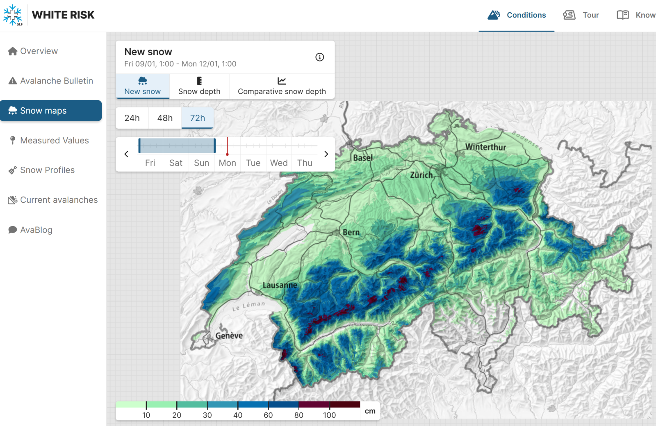Click the Measured Values pin icon

[13, 140]
